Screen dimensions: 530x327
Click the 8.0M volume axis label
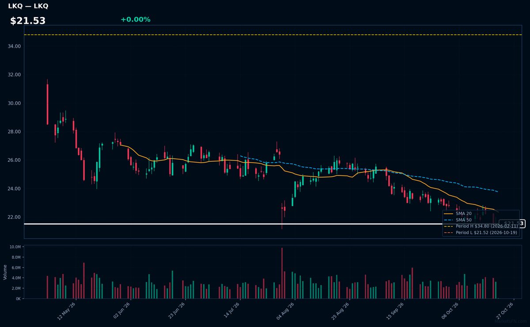(16, 257)
